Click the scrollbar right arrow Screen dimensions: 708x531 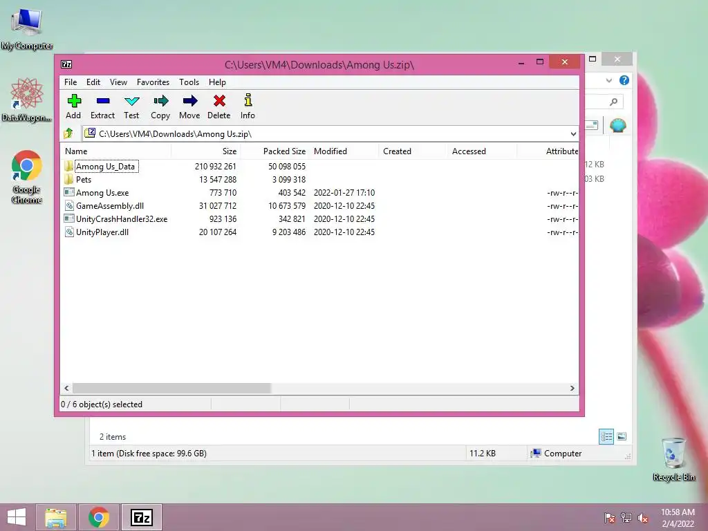pos(572,388)
